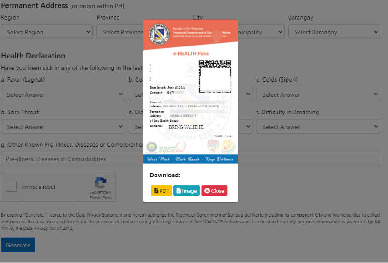Click the reCAPTCHA logo icon
This screenshot has width=388, height=263.
[x=101, y=183]
